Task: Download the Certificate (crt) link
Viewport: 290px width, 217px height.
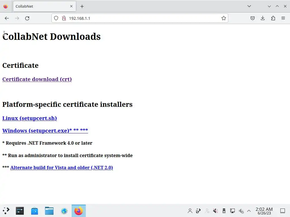Action: (37, 79)
